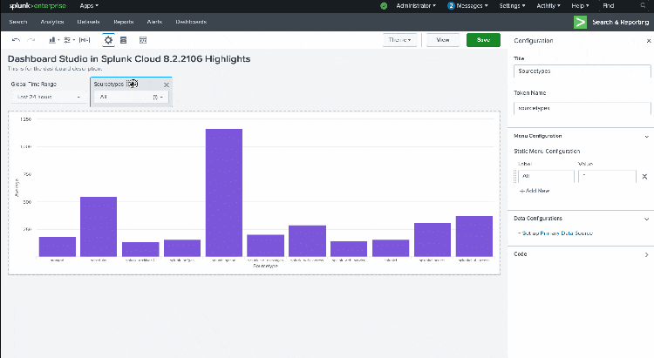Open the source code editor icon
Image resolution: width=654 pixels, height=358 pixels.
[x=142, y=40]
